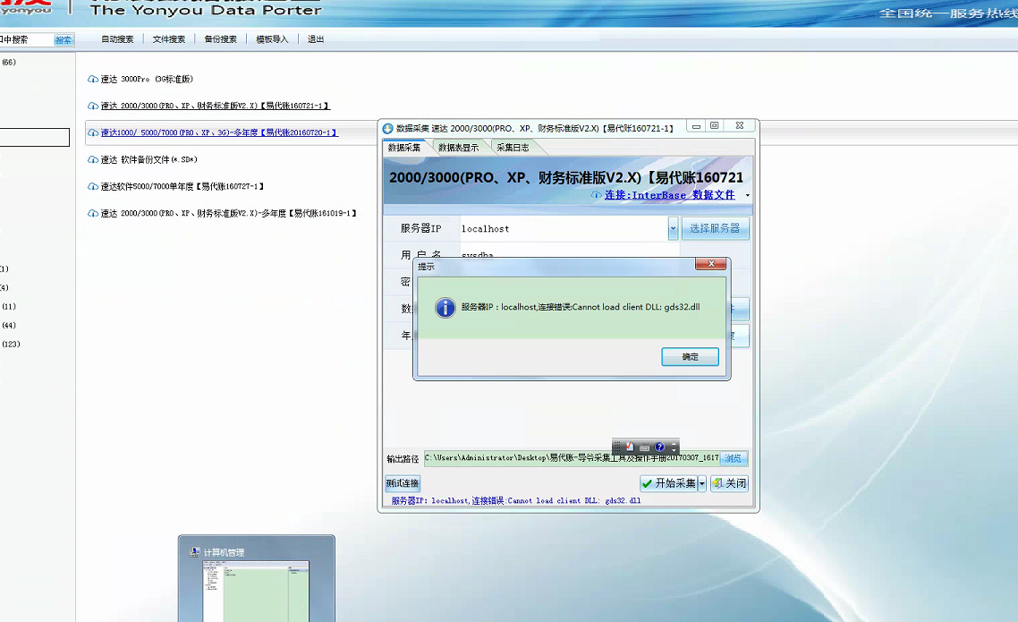Click the grip handle of floating toolbar
Viewport: 1018px width, 622px height.
616,447
